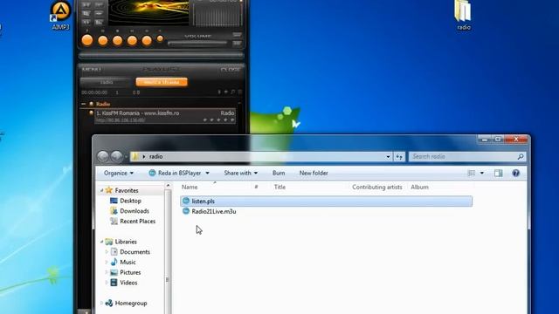Image resolution: width=559 pixels, height=314 pixels.
Task: Click the music note icon in AIMP playlist bar
Action: (x=233, y=92)
